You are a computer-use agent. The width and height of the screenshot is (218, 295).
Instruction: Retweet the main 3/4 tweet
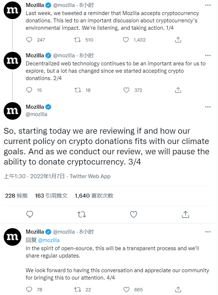(x=81, y=214)
